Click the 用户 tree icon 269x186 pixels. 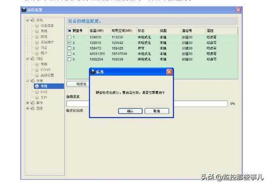(37, 53)
